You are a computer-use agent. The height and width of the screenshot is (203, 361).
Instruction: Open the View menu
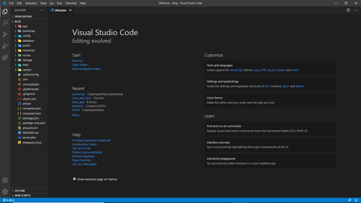(44, 3)
